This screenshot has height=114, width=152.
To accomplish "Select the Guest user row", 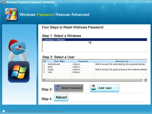I will click(95, 70).
